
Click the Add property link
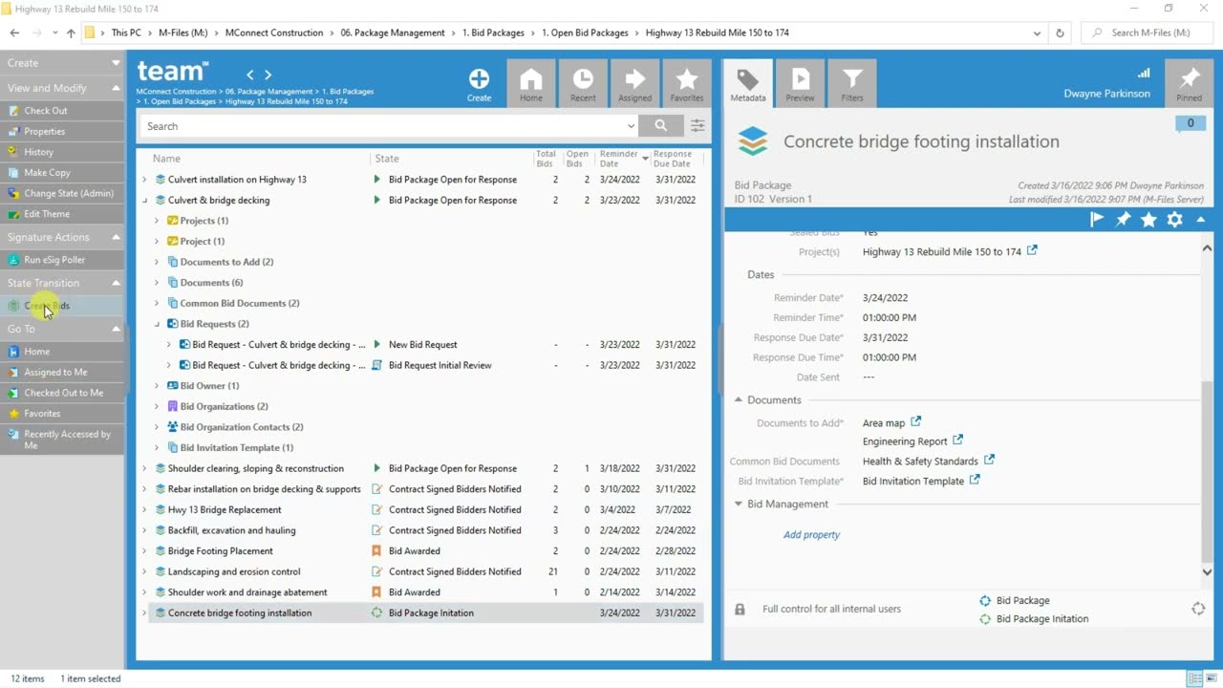click(x=811, y=535)
